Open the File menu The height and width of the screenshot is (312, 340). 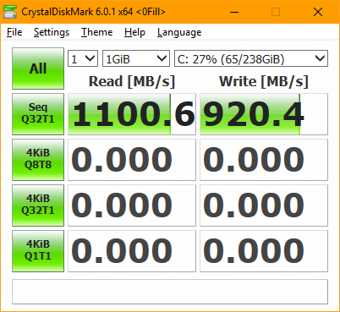(14, 32)
